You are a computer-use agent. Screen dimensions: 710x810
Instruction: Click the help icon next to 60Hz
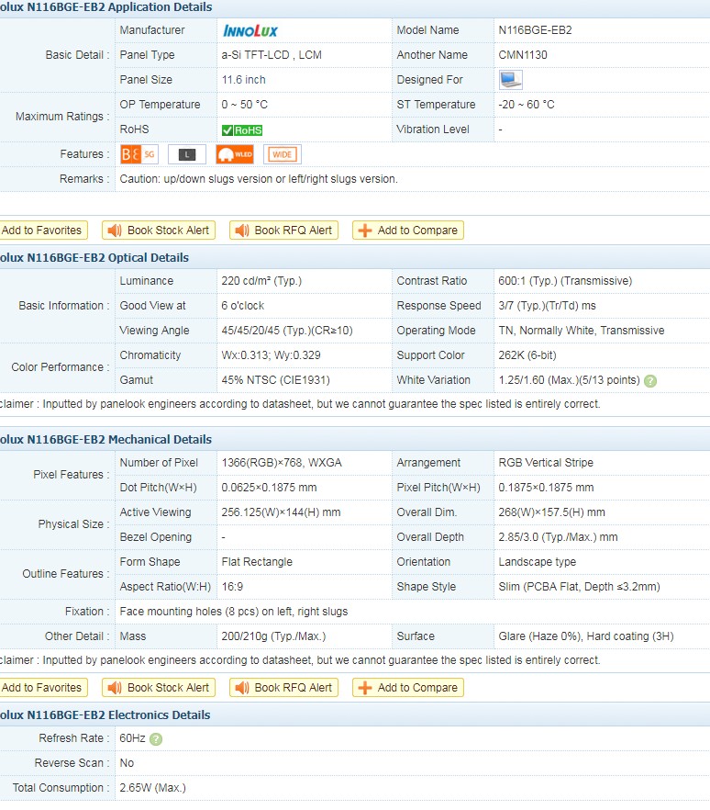pos(156,739)
